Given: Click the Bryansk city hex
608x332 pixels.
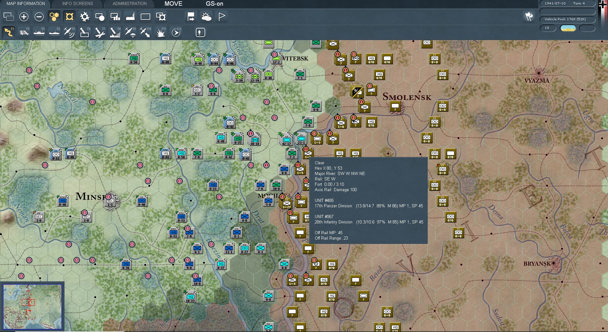Looking at the screenshot, I should coord(554,263).
